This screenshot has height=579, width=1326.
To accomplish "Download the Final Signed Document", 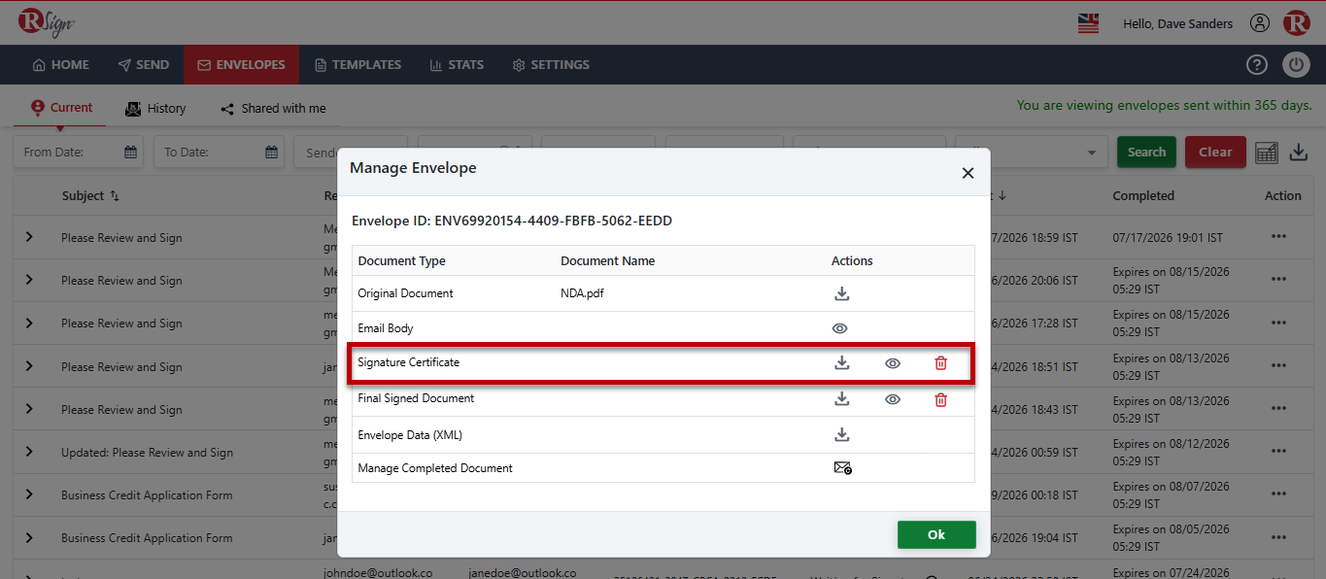I will pos(842,398).
